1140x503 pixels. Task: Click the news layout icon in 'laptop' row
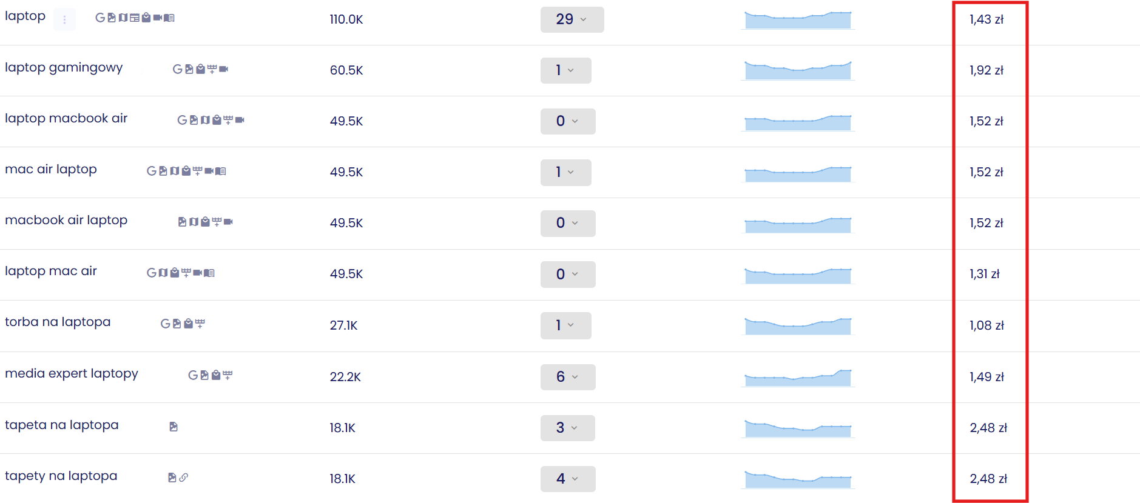click(x=135, y=18)
